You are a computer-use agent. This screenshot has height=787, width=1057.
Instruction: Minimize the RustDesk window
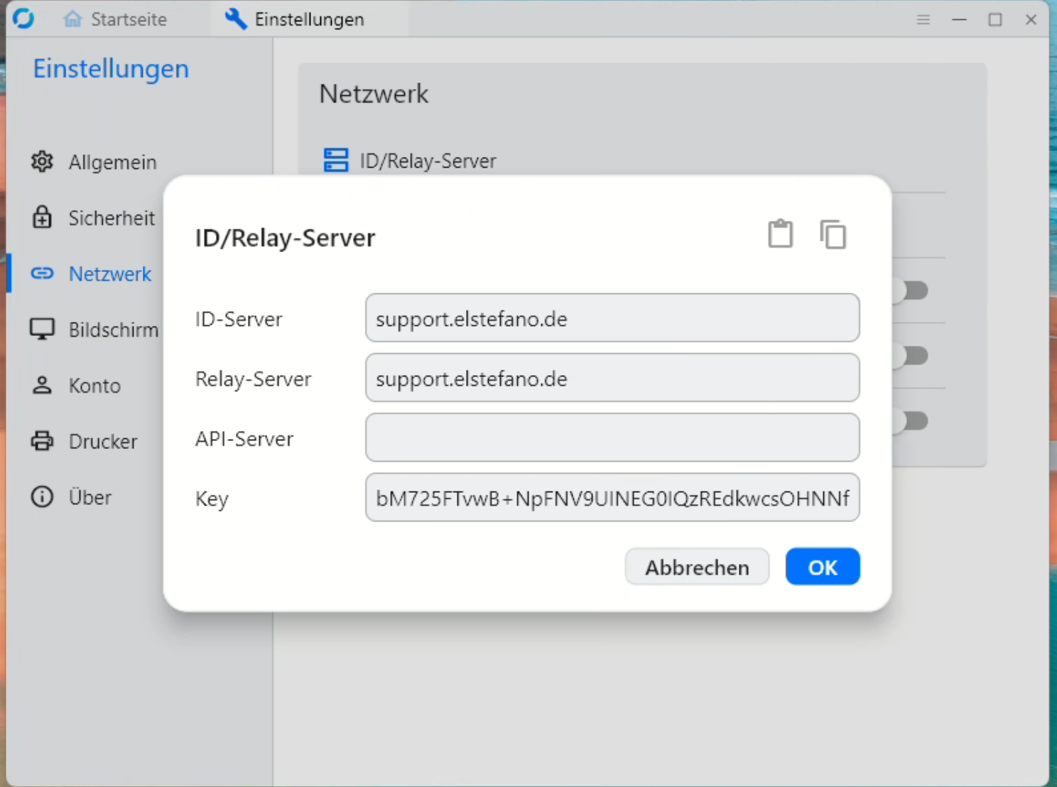(x=959, y=19)
